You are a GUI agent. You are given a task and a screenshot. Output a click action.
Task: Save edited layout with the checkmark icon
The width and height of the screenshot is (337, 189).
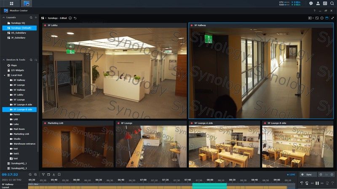70,18
